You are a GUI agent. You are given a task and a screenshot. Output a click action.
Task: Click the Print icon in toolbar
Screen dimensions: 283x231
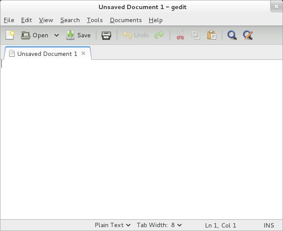pyautogui.click(x=106, y=35)
